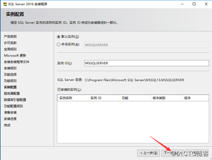Open the 许可条款 step in sidebar
Screen dimensions: 212x160
(10, 43)
